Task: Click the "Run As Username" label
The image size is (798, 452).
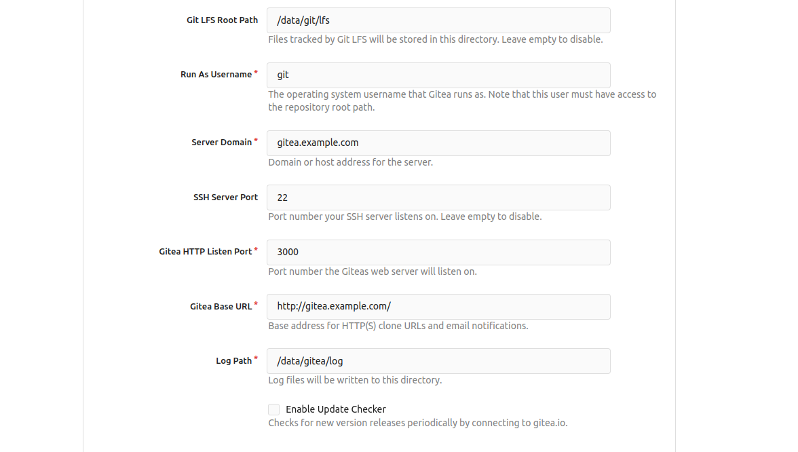Action: [x=216, y=75]
